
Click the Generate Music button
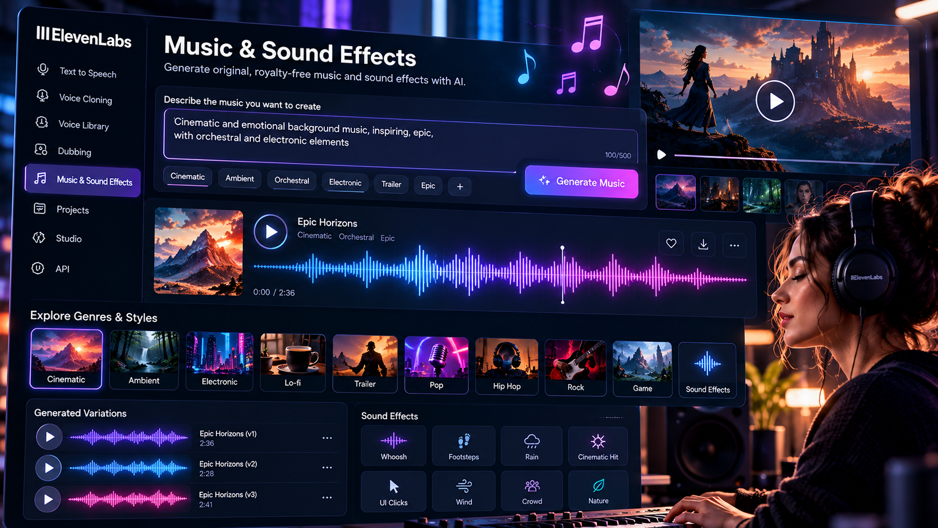coord(582,182)
